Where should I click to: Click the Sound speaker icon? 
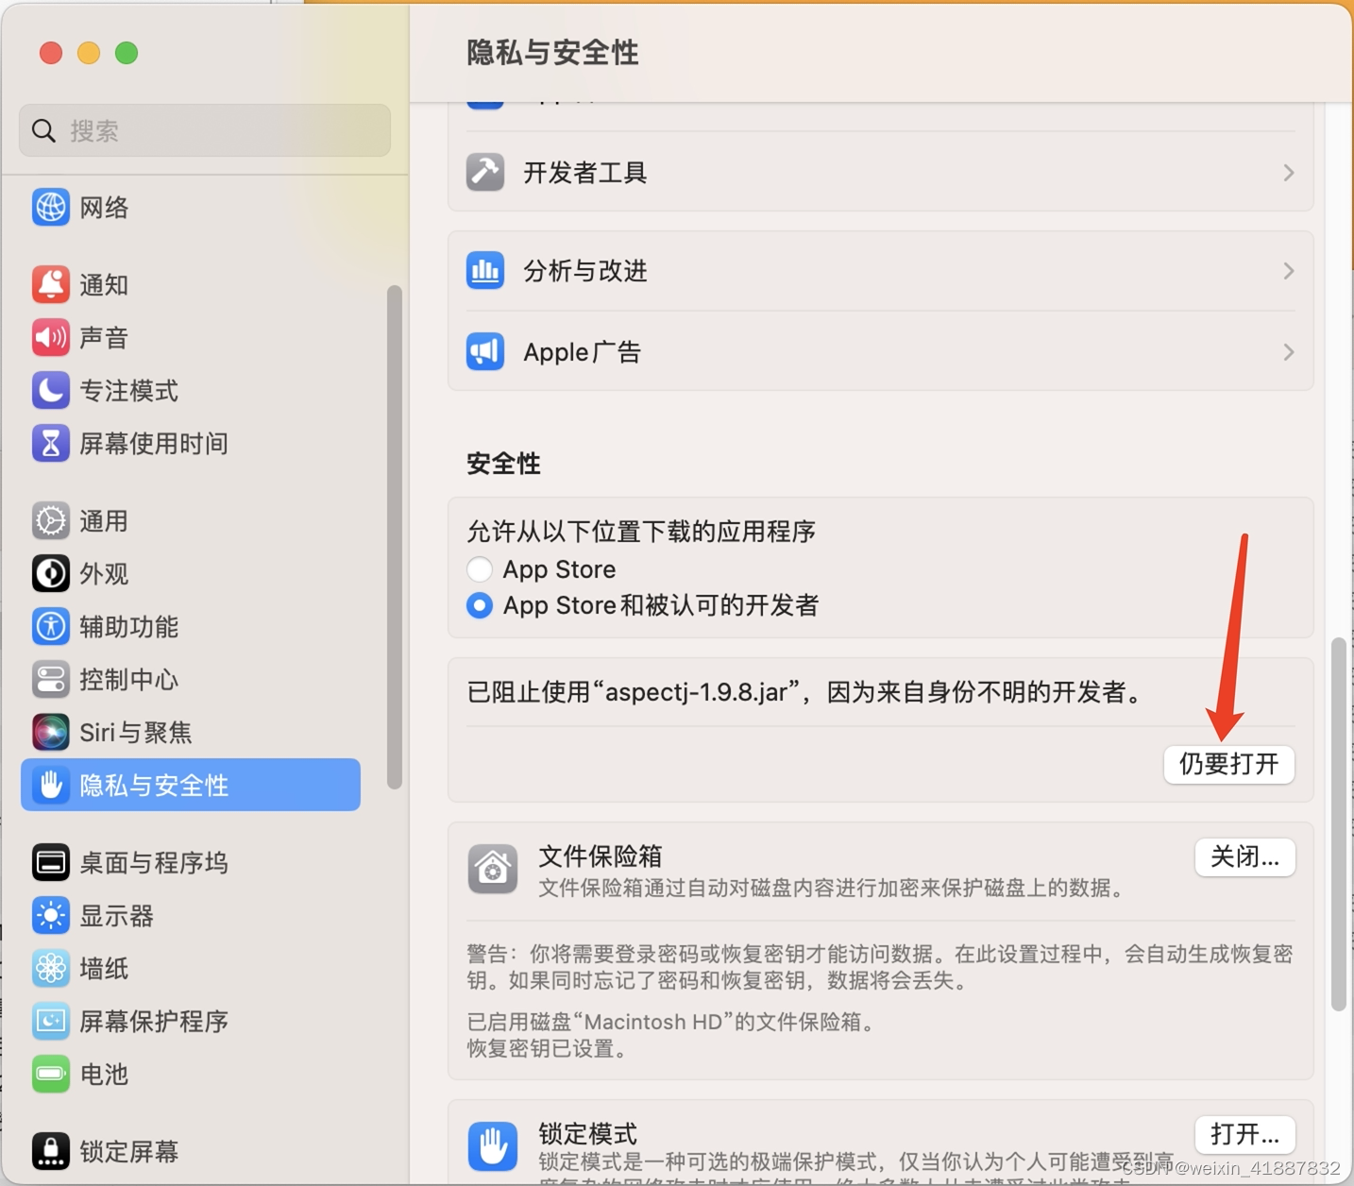[51, 337]
